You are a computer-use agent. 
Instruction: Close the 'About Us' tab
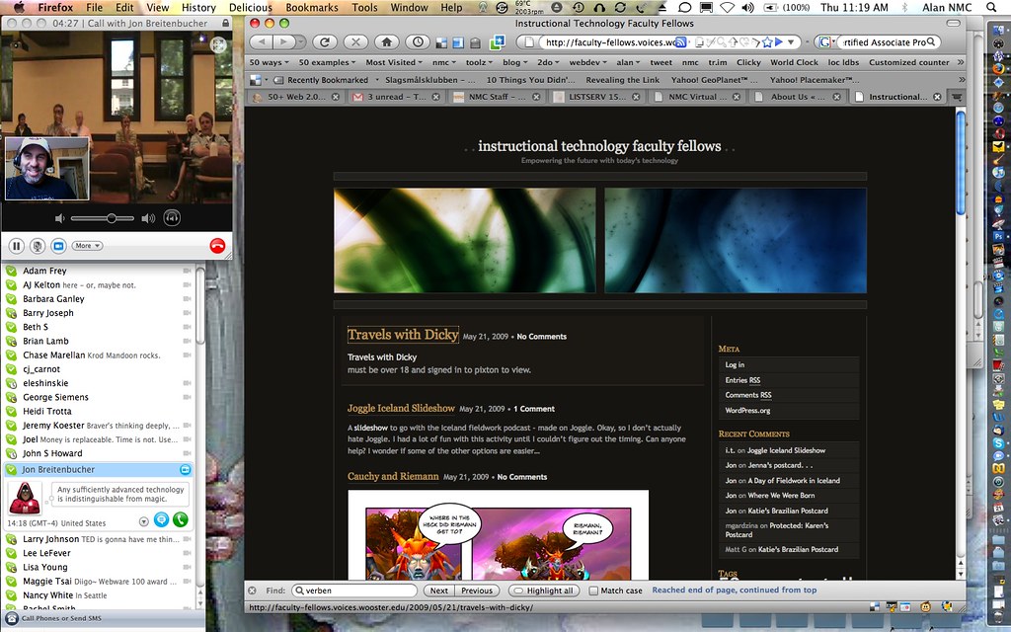837,97
